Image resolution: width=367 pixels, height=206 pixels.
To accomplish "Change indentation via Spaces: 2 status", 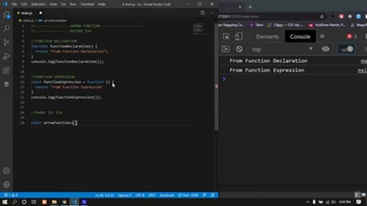I will pos(124,195).
